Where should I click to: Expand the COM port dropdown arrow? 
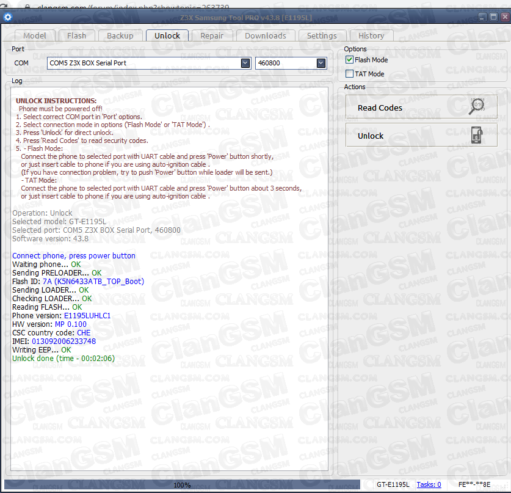[245, 63]
